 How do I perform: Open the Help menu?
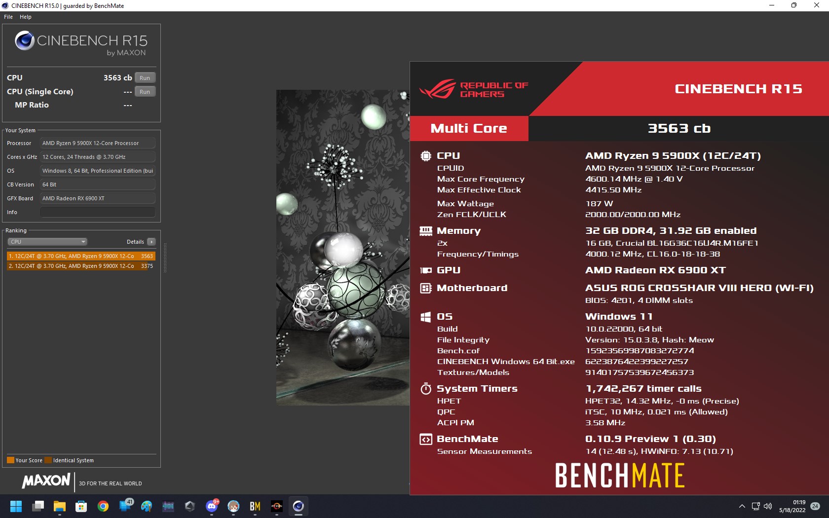26,17
